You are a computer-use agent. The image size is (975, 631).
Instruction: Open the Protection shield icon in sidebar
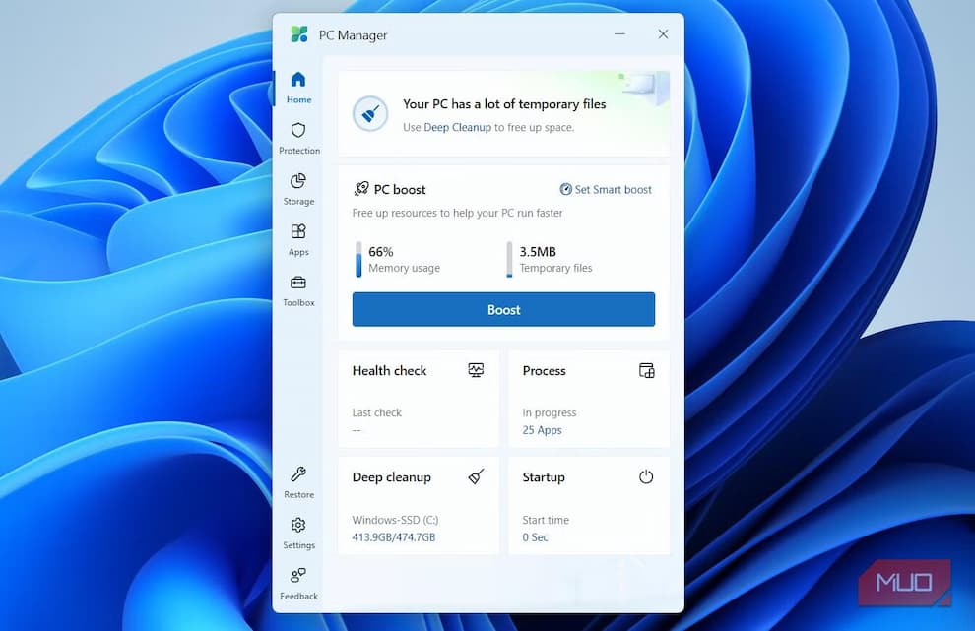pos(298,130)
